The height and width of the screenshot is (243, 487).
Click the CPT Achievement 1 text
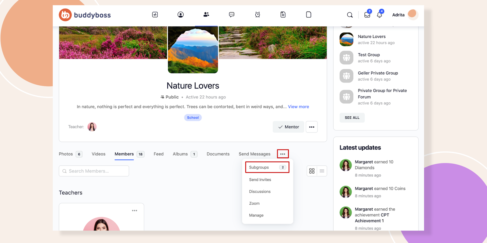coord(372,218)
